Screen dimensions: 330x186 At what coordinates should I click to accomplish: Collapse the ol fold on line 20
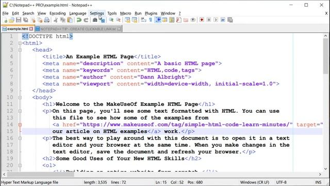pos(20,165)
